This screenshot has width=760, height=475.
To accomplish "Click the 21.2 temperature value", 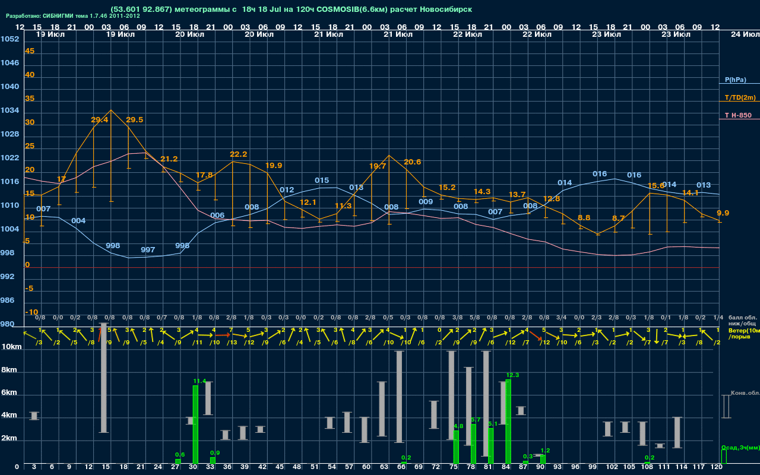I will 169,159.
